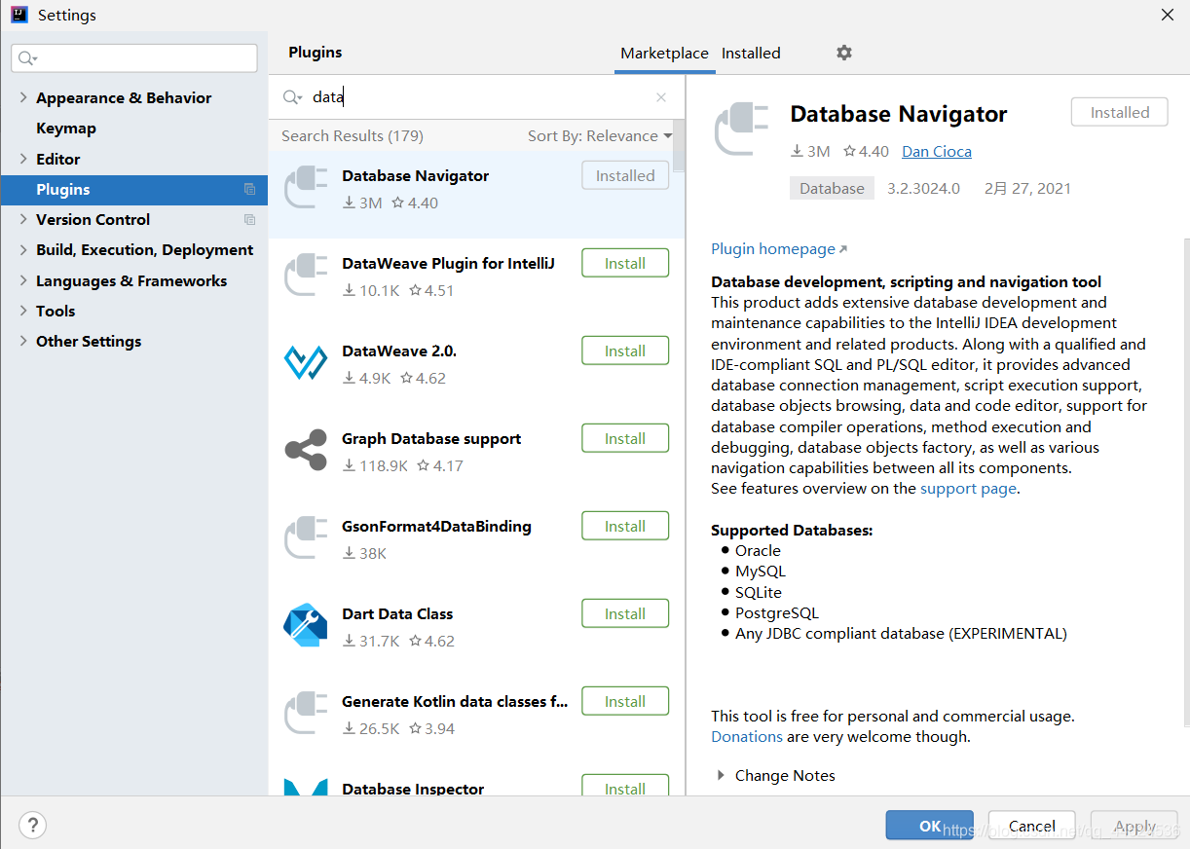Viewport: 1190px width, 849px height.
Task: Click the DataWeave Plugin for IntelliJ icon
Action: point(306,277)
